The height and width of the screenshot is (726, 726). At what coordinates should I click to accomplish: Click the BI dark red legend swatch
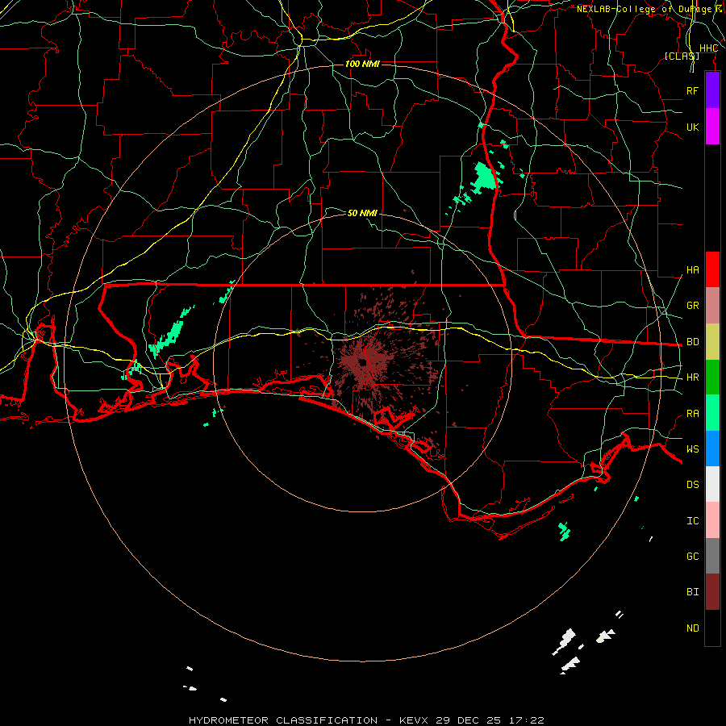click(x=712, y=592)
